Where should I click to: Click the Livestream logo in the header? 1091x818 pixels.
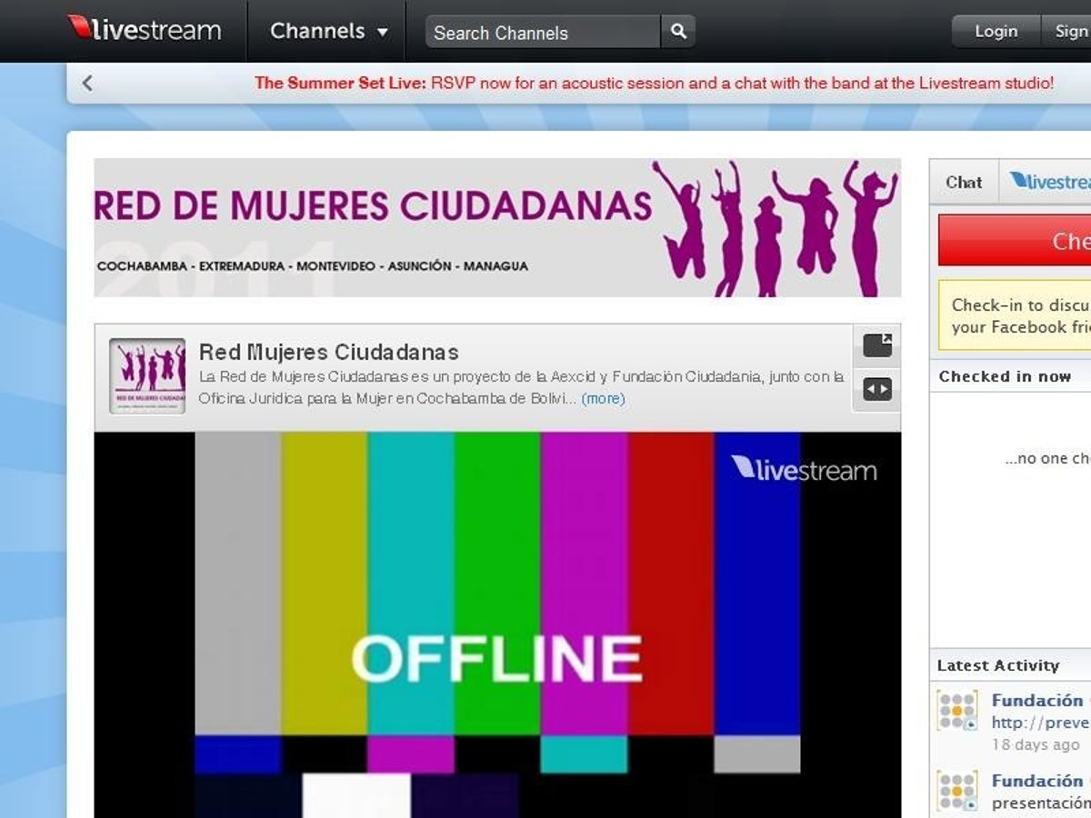pos(145,30)
